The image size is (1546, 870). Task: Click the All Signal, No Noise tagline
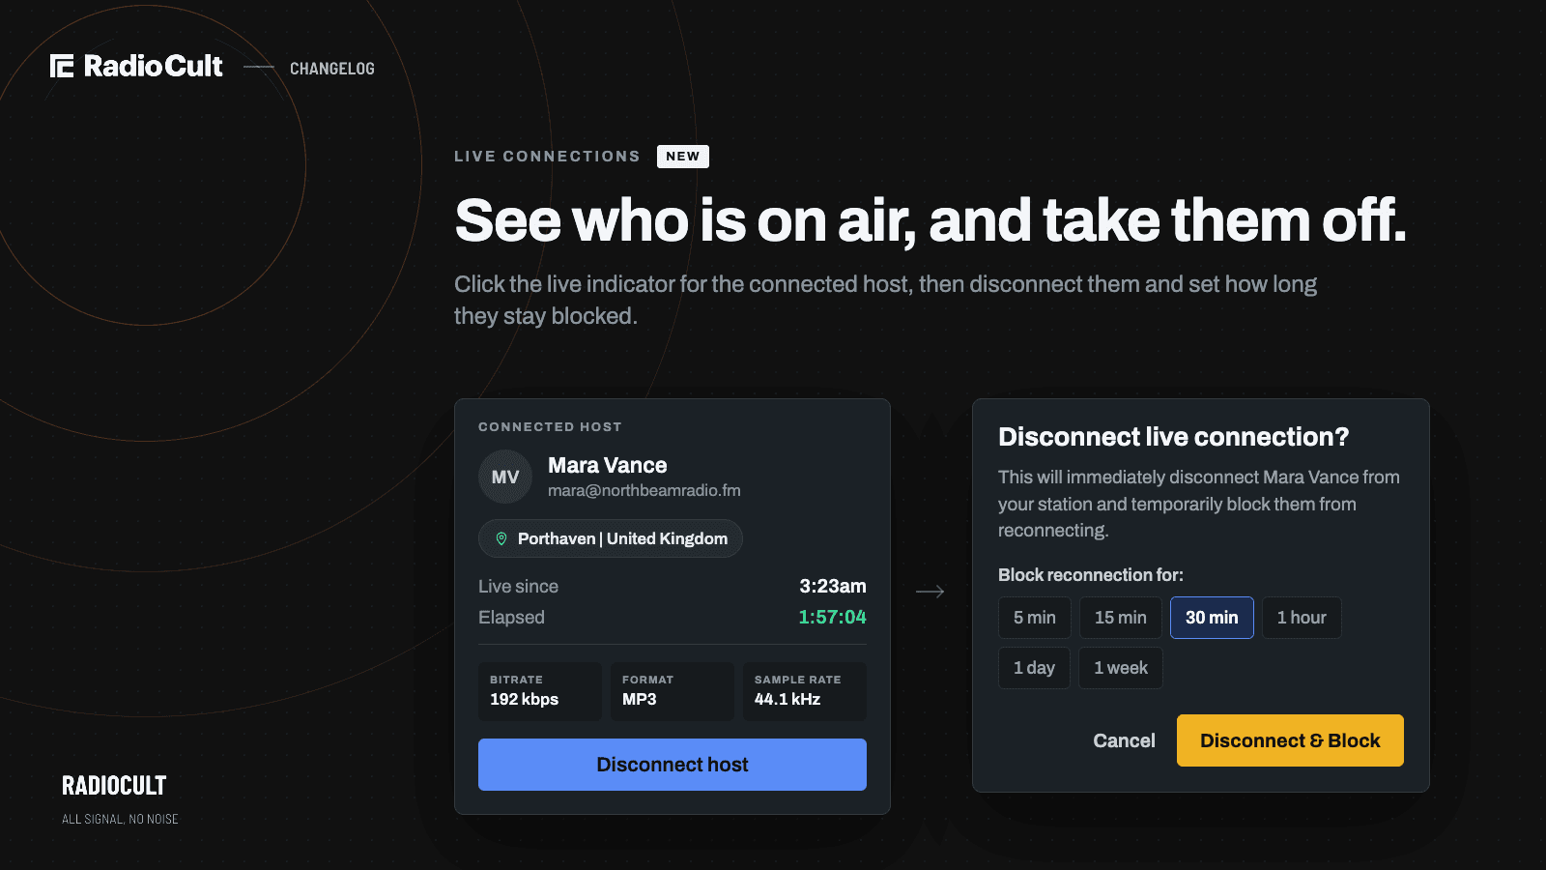click(x=120, y=819)
